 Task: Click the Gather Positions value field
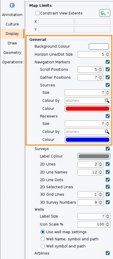88,77
